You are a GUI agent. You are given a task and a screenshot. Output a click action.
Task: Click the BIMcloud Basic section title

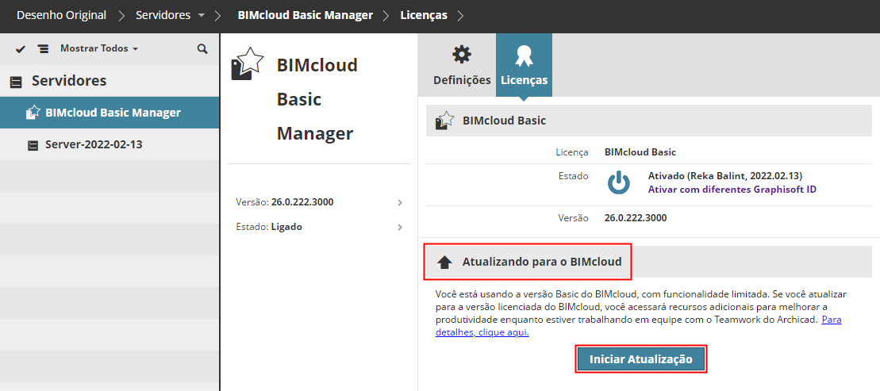click(504, 121)
